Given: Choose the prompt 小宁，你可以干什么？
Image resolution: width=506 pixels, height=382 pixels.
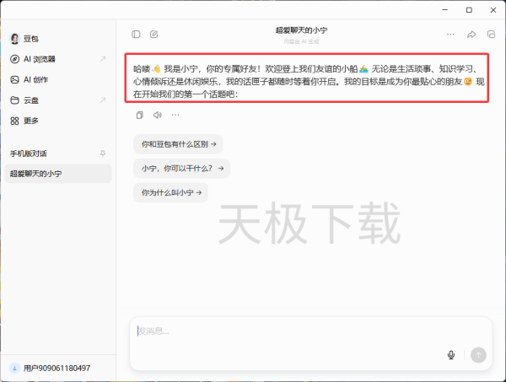Looking at the screenshot, I should coord(181,169).
